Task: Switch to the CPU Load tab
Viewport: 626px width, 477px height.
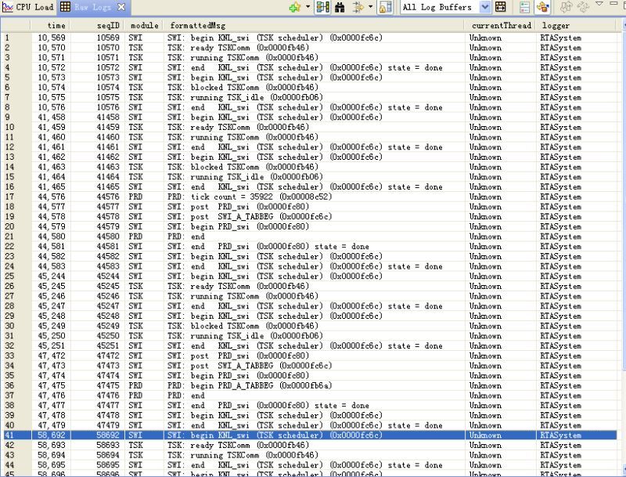Action: (x=28, y=7)
